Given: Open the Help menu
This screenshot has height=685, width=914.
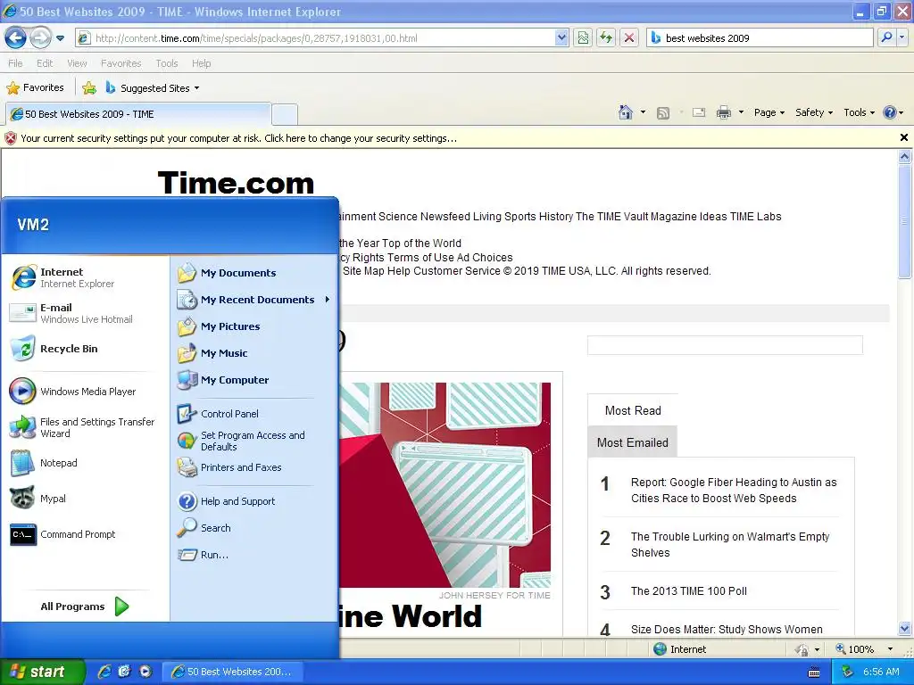Looking at the screenshot, I should (201, 63).
